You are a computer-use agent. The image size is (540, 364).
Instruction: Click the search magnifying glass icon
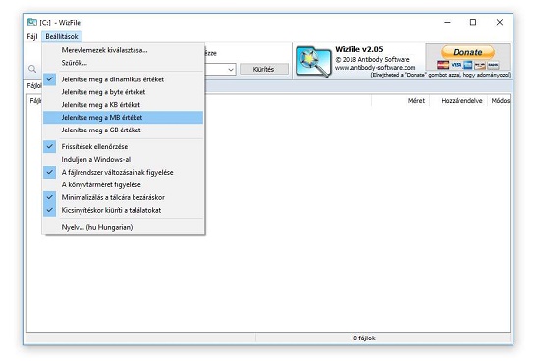point(32,69)
